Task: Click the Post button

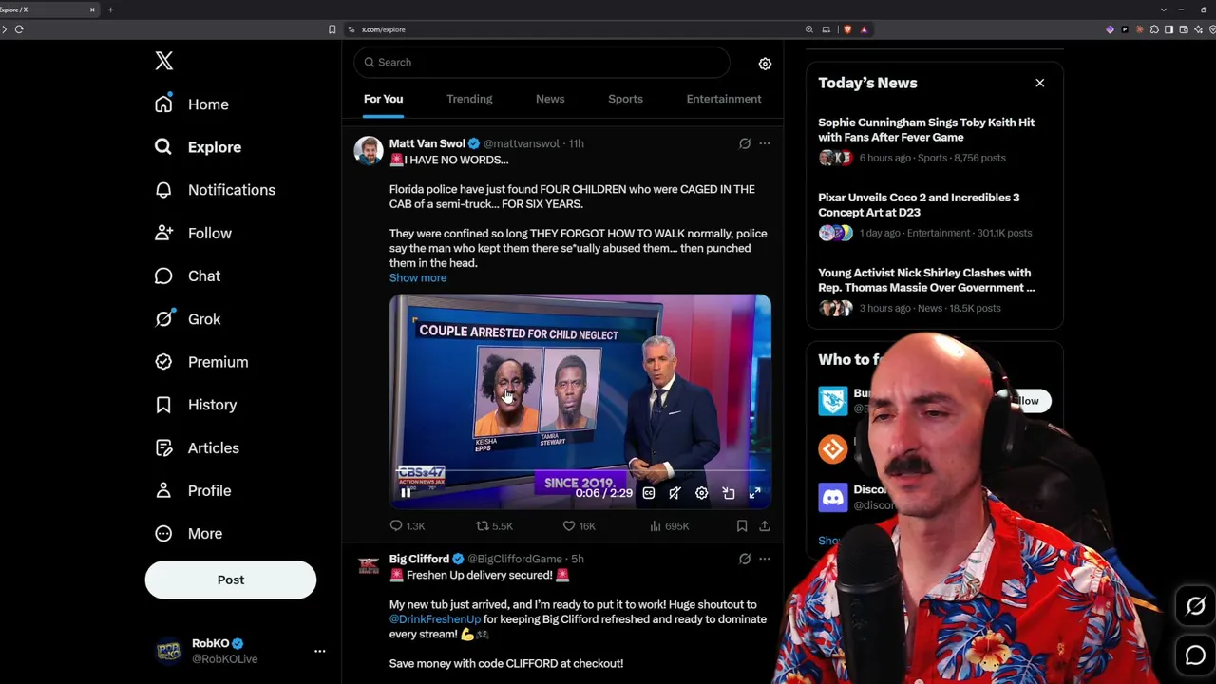Action: pos(231,579)
